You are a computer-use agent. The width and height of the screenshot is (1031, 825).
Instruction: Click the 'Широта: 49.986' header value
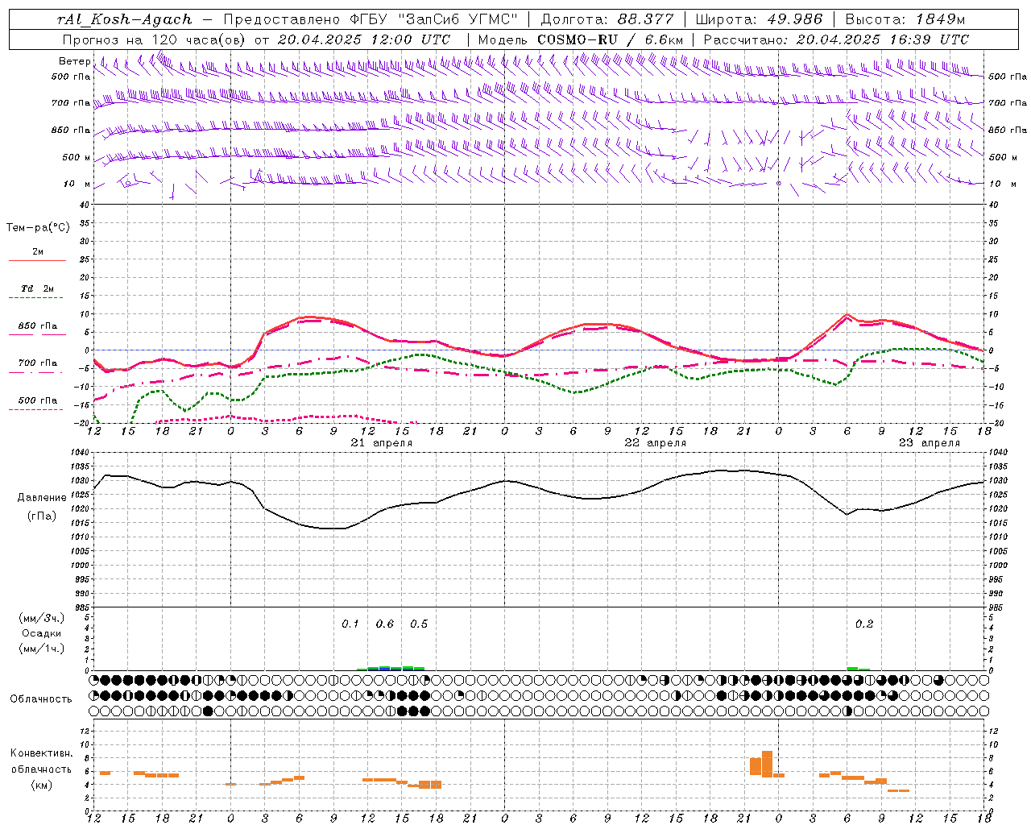(x=759, y=19)
